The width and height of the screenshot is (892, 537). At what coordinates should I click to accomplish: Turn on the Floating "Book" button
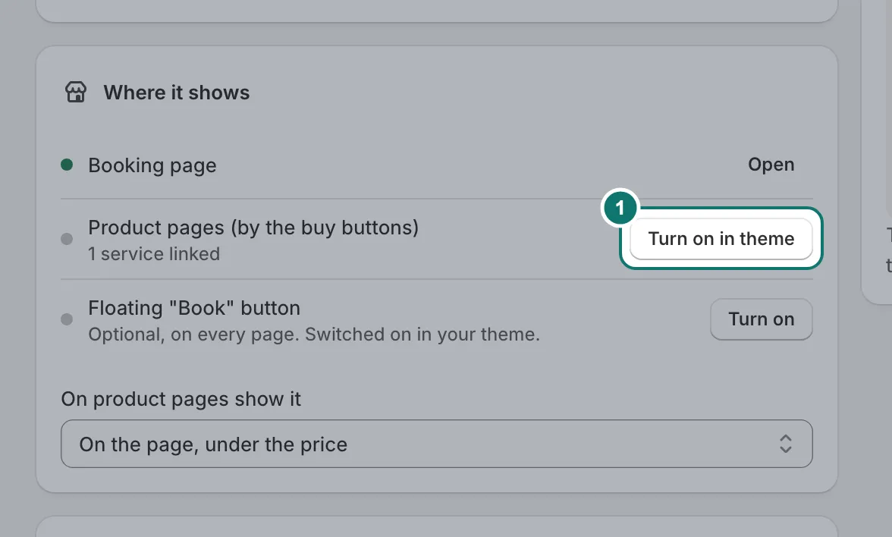pyautogui.click(x=762, y=319)
